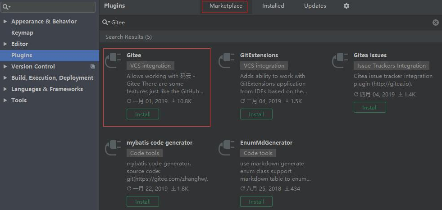Expand Build, Execution, Deployment section
The image size is (442, 210).
pos(5,78)
